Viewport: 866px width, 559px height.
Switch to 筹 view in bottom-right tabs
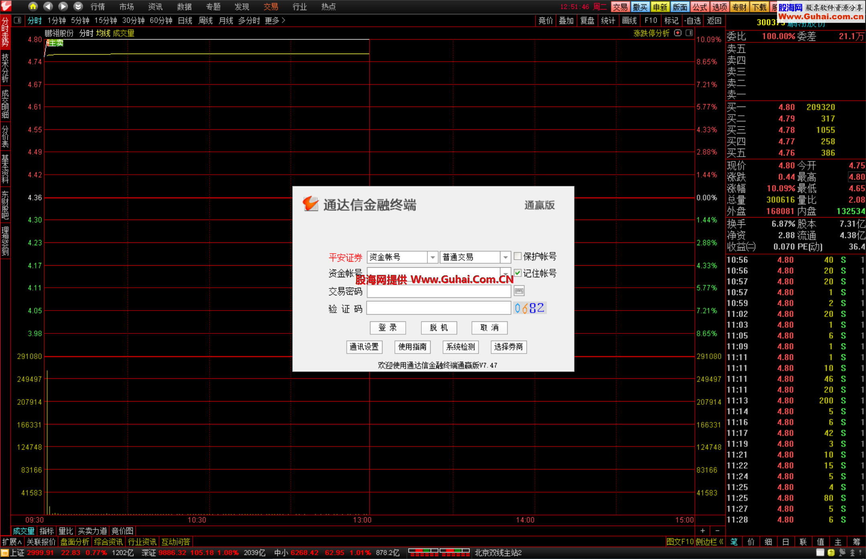[x=856, y=542]
